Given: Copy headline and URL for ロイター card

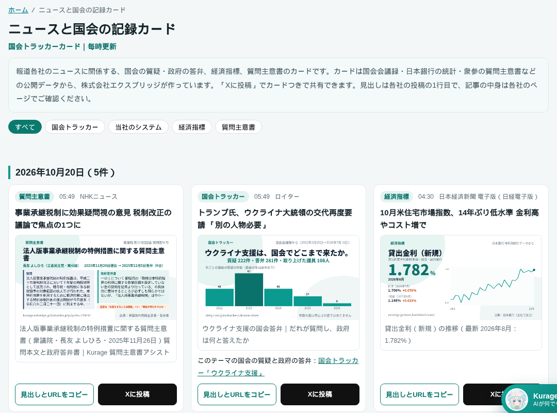Looking at the screenshot, I should click(x=237, y=394).
